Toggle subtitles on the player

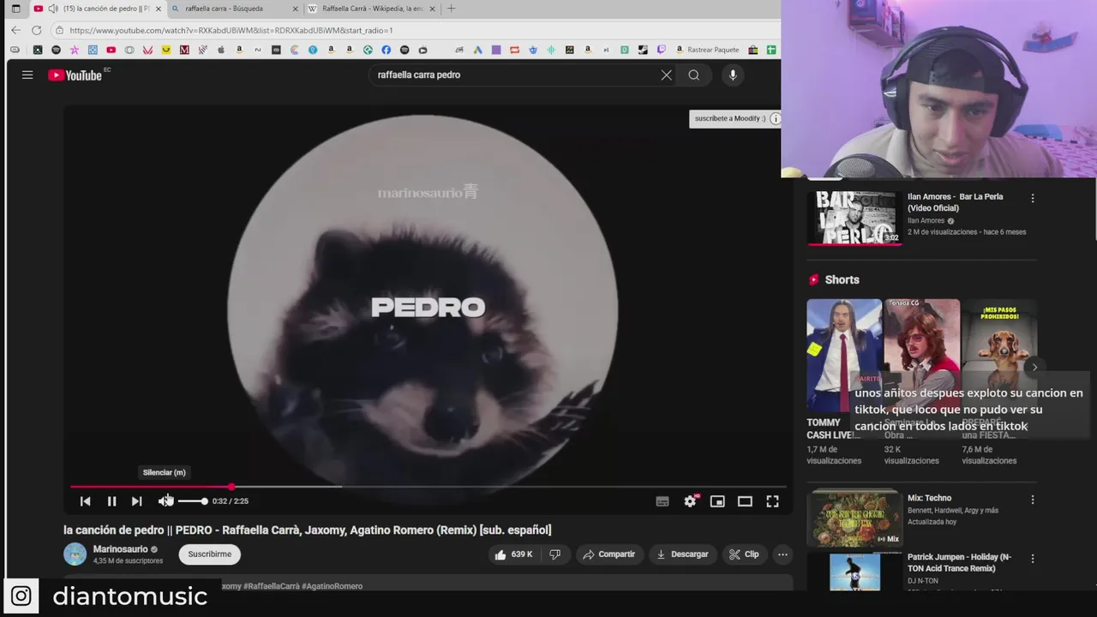click(662, 501)
